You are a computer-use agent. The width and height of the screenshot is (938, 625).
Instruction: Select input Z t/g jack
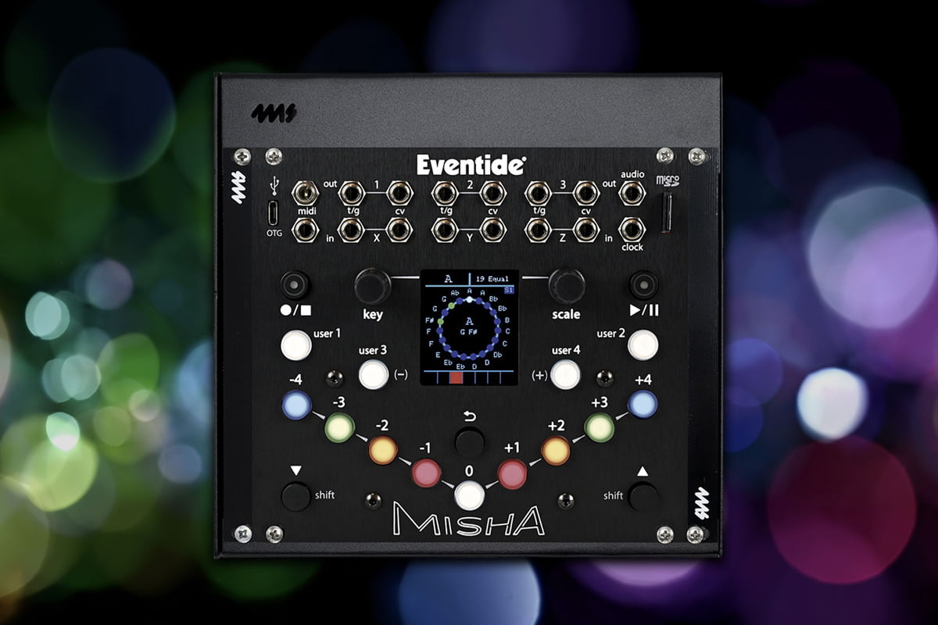538,229
